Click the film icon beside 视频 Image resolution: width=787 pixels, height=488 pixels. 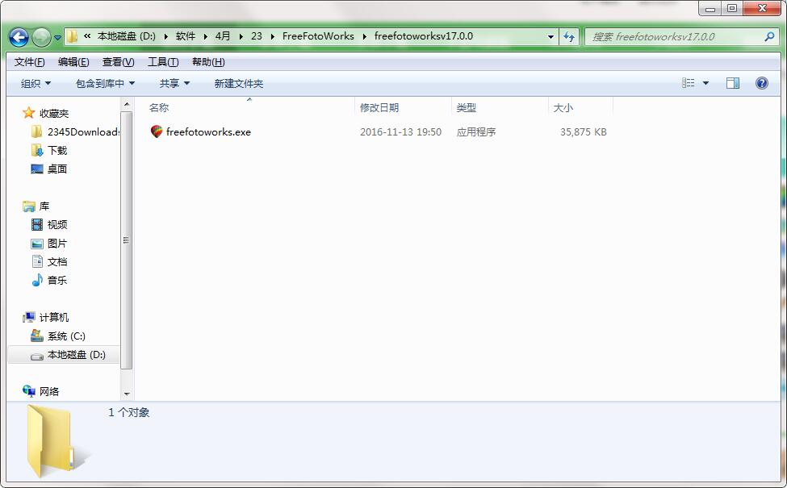click(37, 225)
